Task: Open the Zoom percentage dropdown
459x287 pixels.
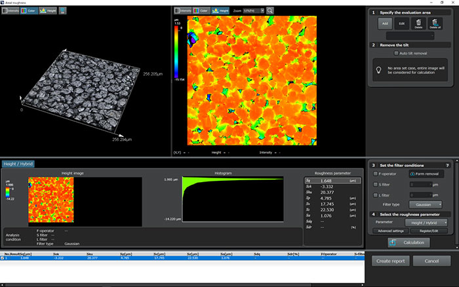Action: click(254, 10)
